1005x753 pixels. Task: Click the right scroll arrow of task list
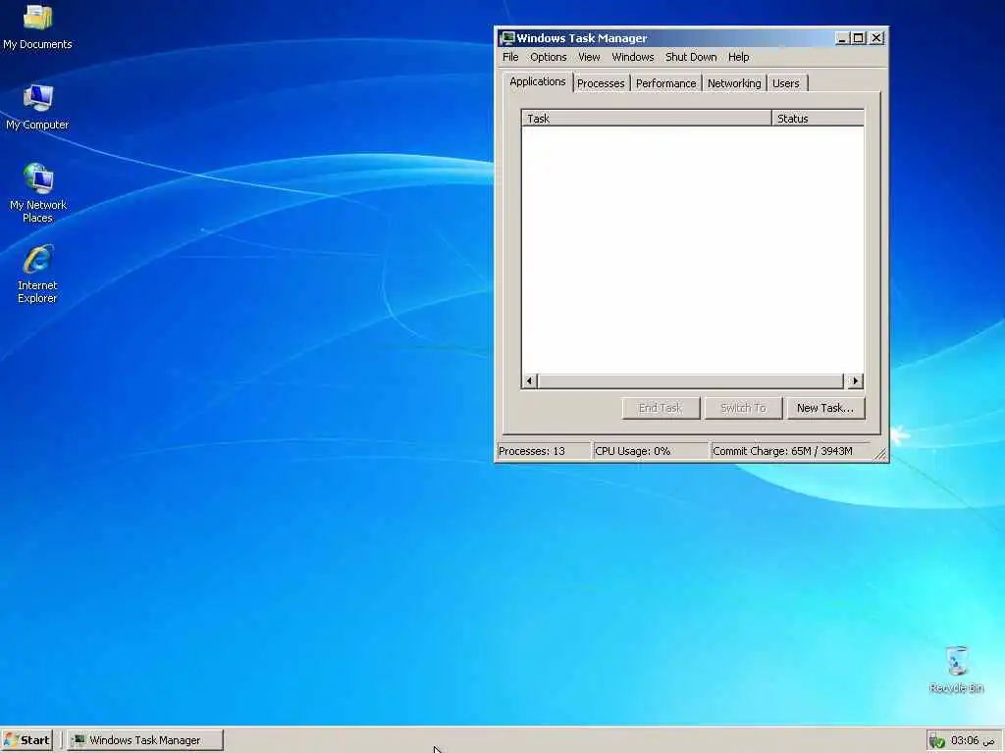click(x=855, y=381)
